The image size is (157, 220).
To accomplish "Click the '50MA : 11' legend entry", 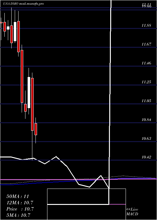I will coord(18,196).
